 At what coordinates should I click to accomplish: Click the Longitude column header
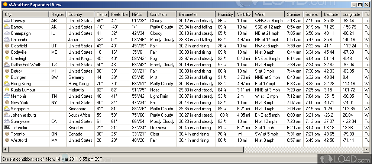tap(352, 14)
